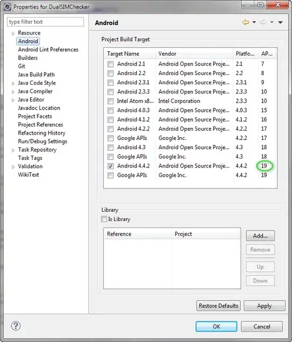
Task: Click the Eclipse gear icon in title bar
Action: [7, 7]
